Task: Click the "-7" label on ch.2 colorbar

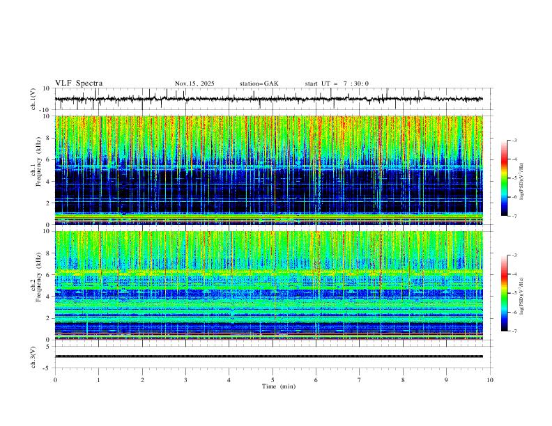Action: coord(514,331)
